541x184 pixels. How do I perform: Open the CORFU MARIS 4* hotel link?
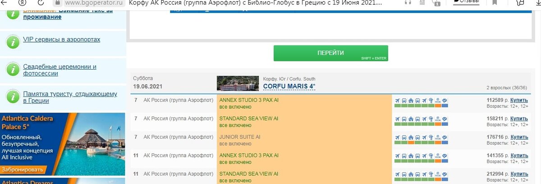289,86
